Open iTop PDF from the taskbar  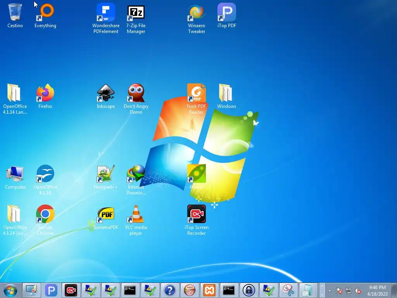coord(52,290)
